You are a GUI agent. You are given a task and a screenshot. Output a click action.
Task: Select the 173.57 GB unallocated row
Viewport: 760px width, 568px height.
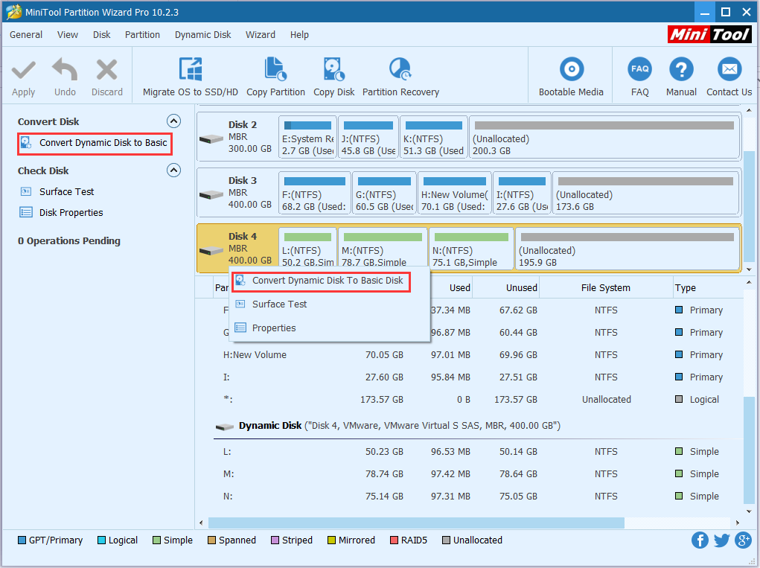point(477,399)
